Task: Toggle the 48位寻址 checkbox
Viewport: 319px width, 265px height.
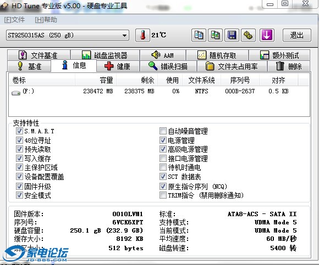Action: point(19,140)
